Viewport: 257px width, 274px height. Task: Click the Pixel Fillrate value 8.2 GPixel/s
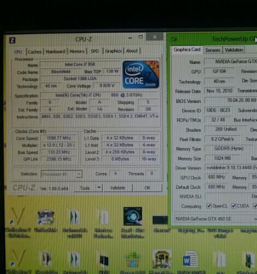click(x=223, y=139)
